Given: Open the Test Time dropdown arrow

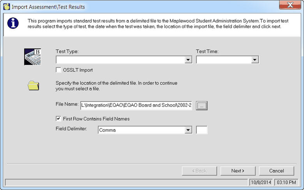Looking at the screenshot, I should pyautogui.click(x=255, y=60).
